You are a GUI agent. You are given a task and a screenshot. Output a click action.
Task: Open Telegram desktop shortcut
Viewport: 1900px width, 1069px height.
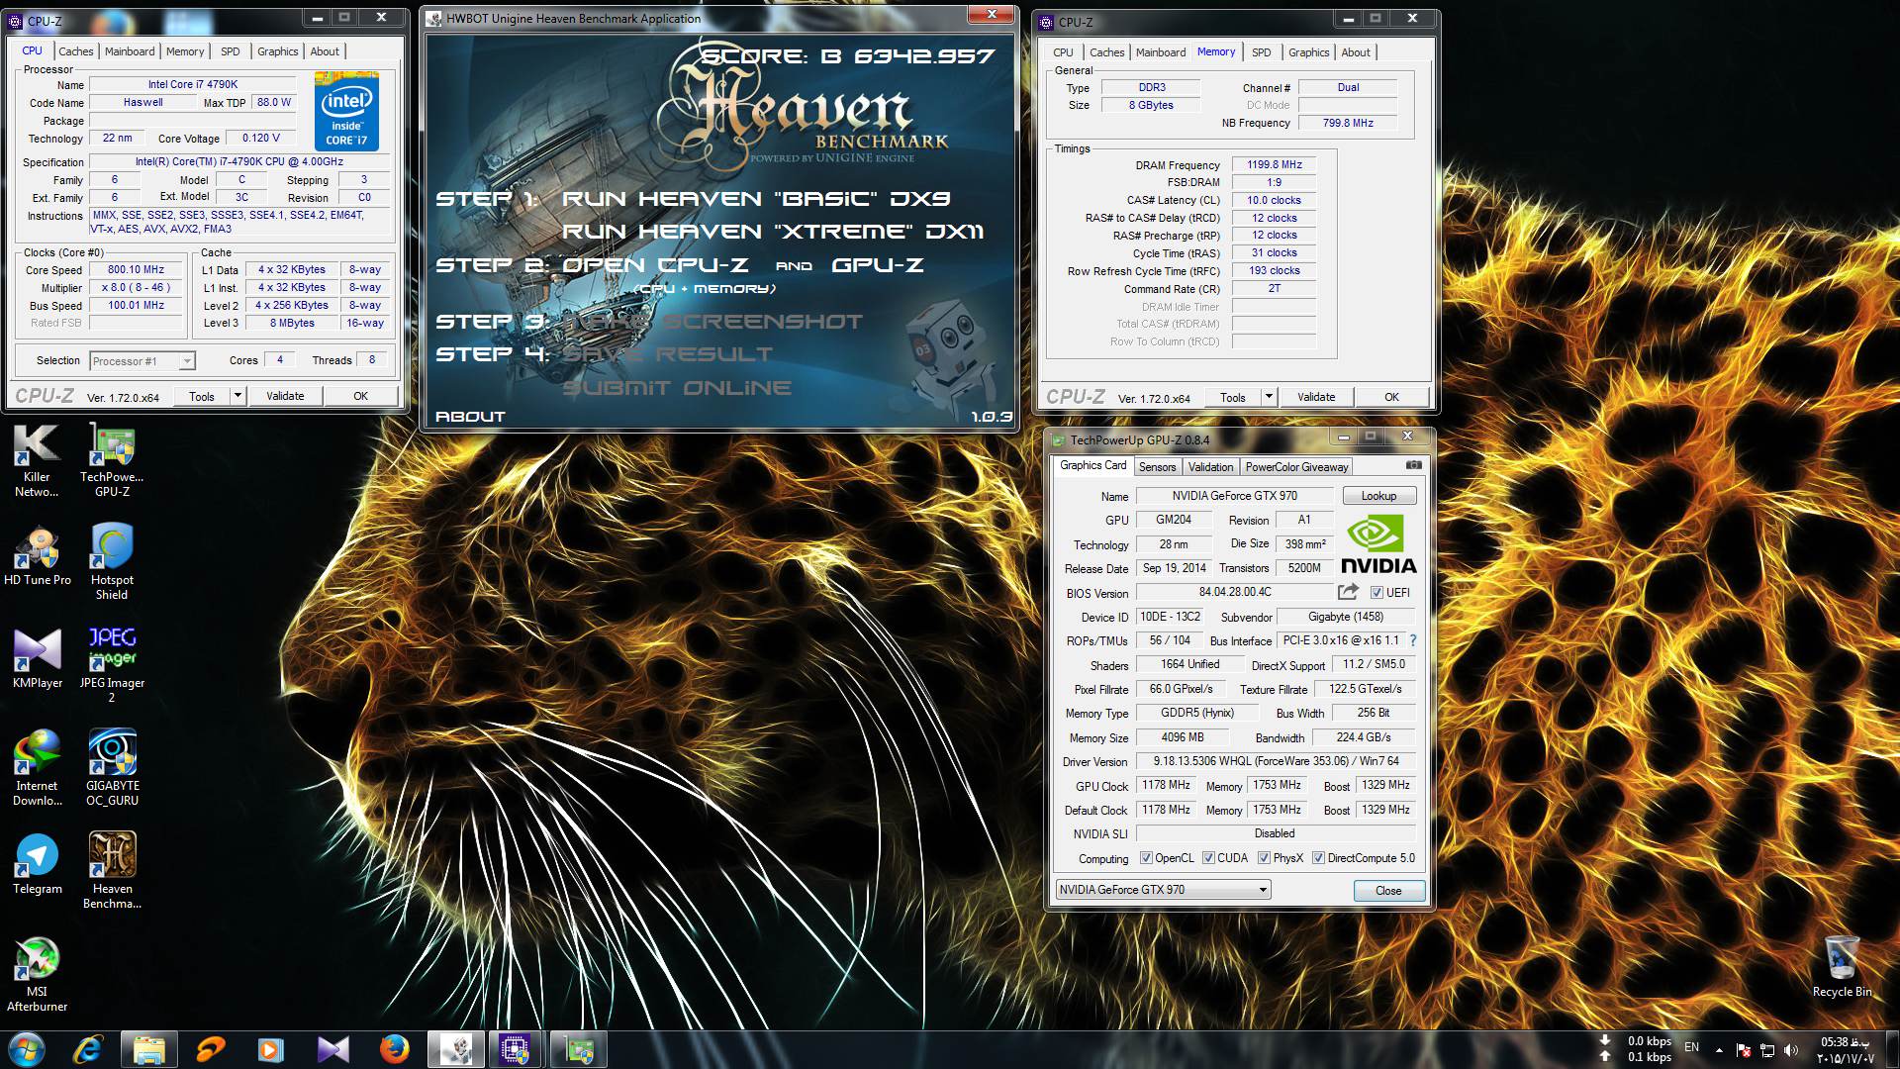pos(38,865)
